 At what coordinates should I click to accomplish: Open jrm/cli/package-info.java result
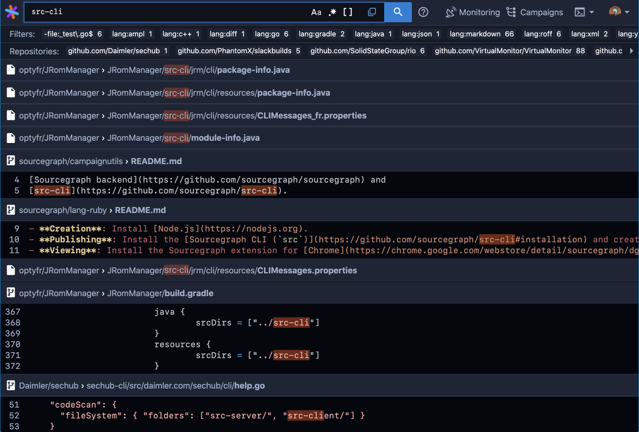[198, 70]
